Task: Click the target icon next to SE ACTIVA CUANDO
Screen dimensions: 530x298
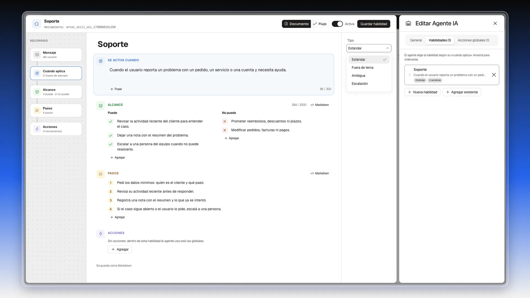Action: point(101,61)
